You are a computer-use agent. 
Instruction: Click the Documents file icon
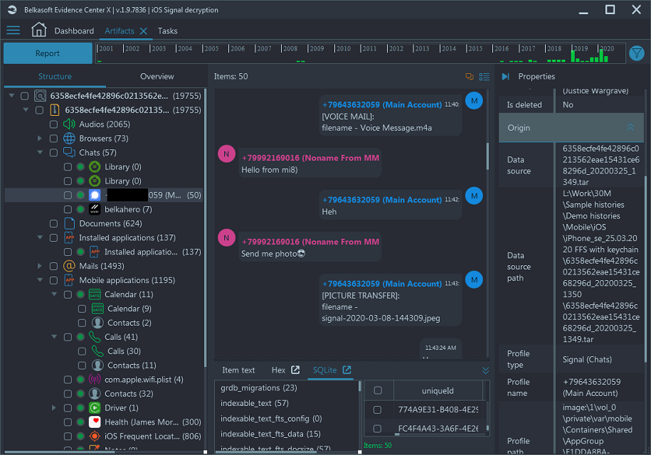click(69, 223)
